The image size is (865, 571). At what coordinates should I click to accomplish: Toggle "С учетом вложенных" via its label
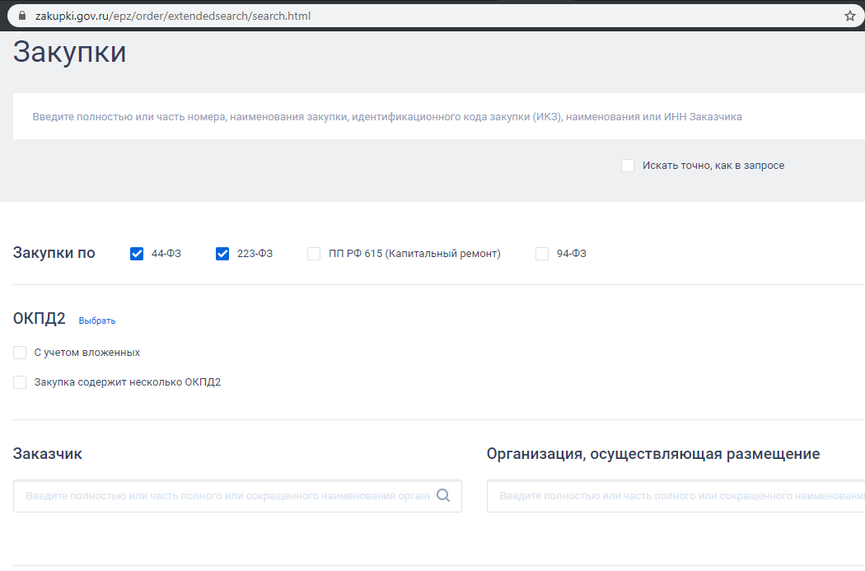click(x=86, y=352)
